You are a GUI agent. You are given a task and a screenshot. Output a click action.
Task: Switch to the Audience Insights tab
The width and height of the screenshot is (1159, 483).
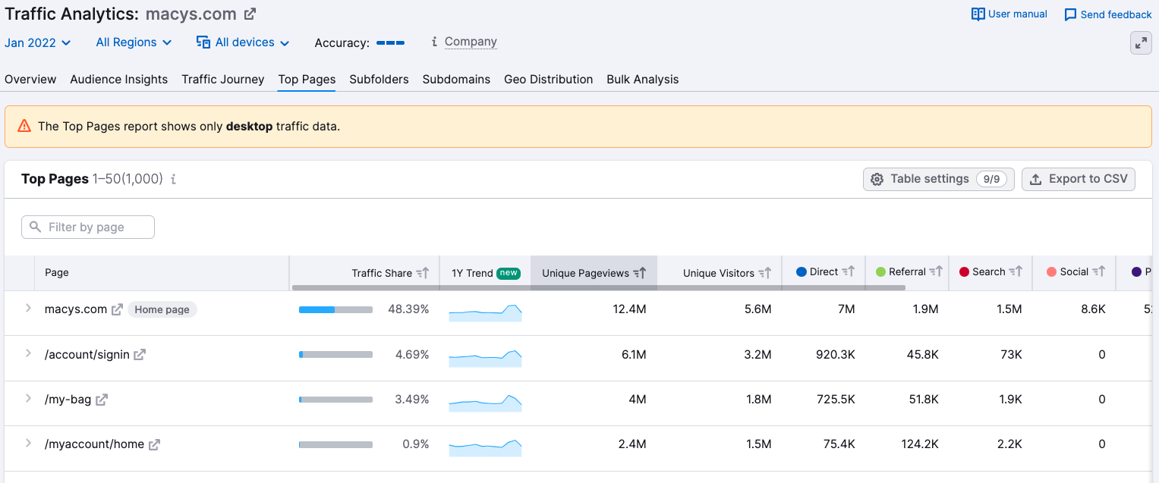(119, 80)
